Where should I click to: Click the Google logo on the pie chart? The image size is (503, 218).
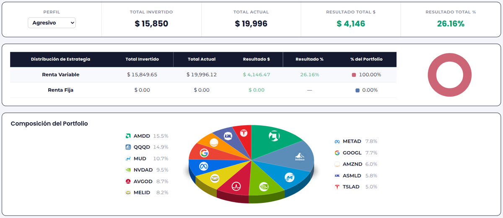point(204,153)
